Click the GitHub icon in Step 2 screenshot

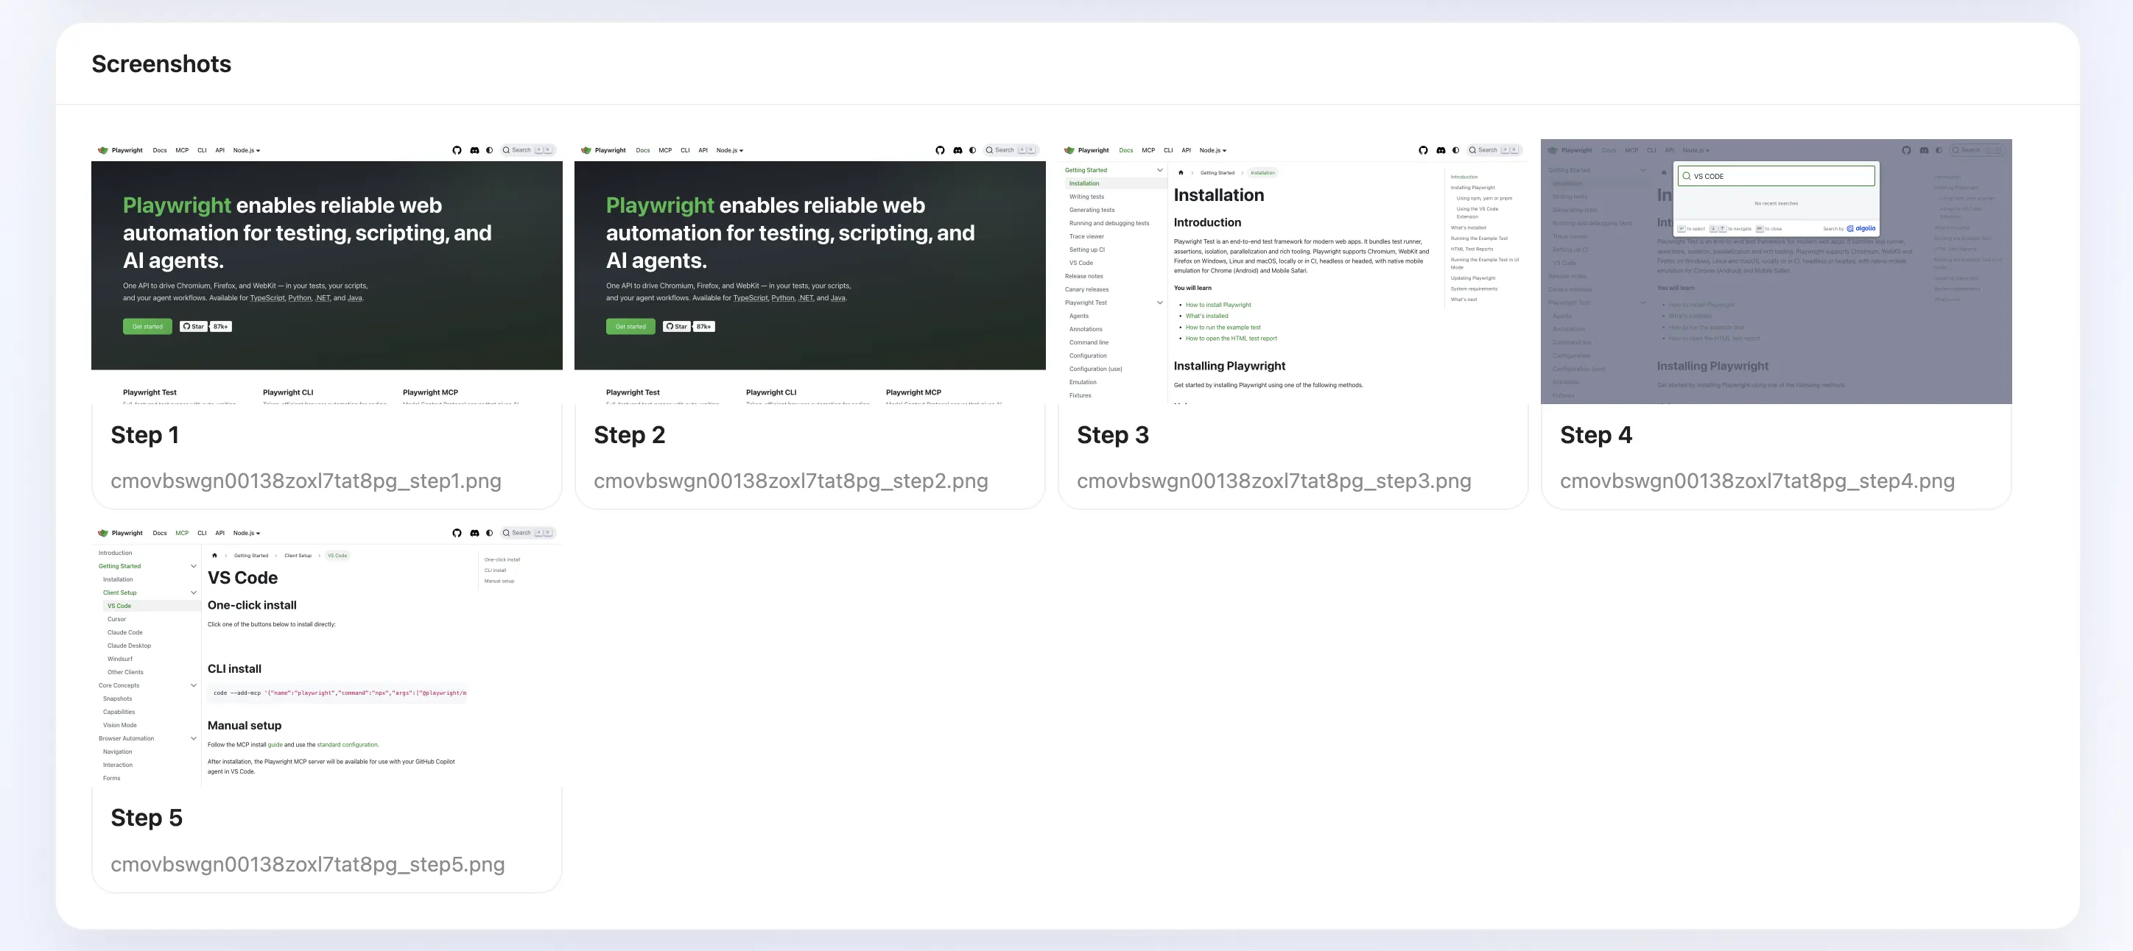(x=940, y=151)
